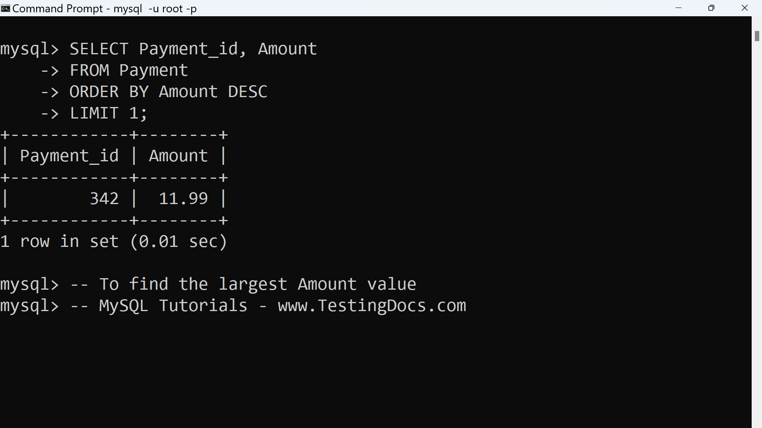Click the Amount column header in results
Screen dimensions: 762x428
(178, 156)
